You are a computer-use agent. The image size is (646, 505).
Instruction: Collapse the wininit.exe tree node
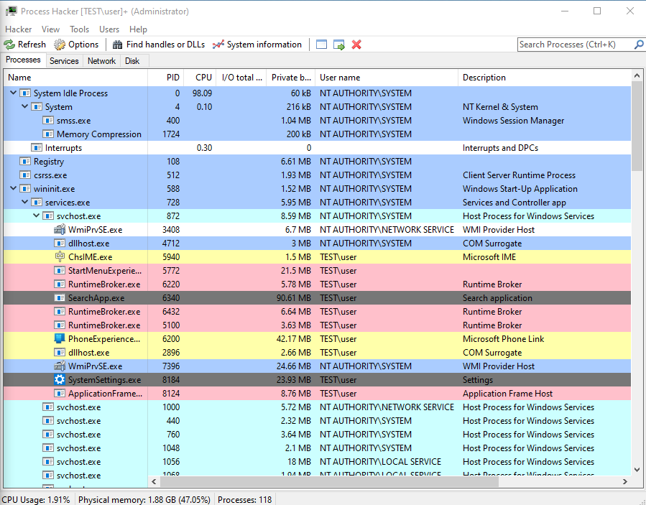[x=13, y=188]
